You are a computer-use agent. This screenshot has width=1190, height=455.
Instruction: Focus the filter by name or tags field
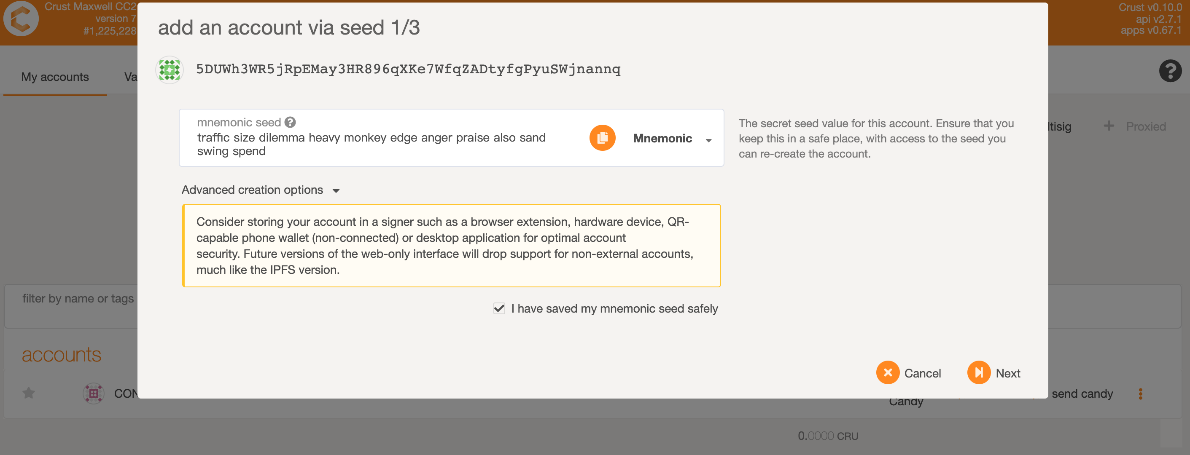(71, 306)
